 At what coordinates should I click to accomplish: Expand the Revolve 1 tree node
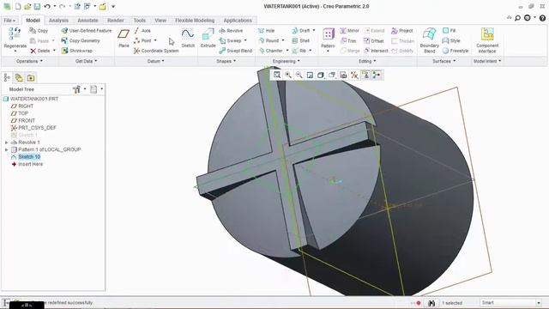click(6, 142)
